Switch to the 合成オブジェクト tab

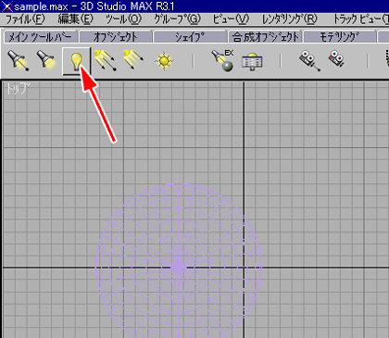pos(266,37)
